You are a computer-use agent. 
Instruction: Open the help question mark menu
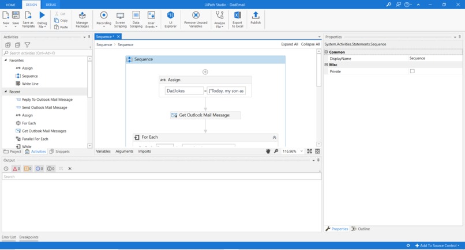(x=408, y=5)
